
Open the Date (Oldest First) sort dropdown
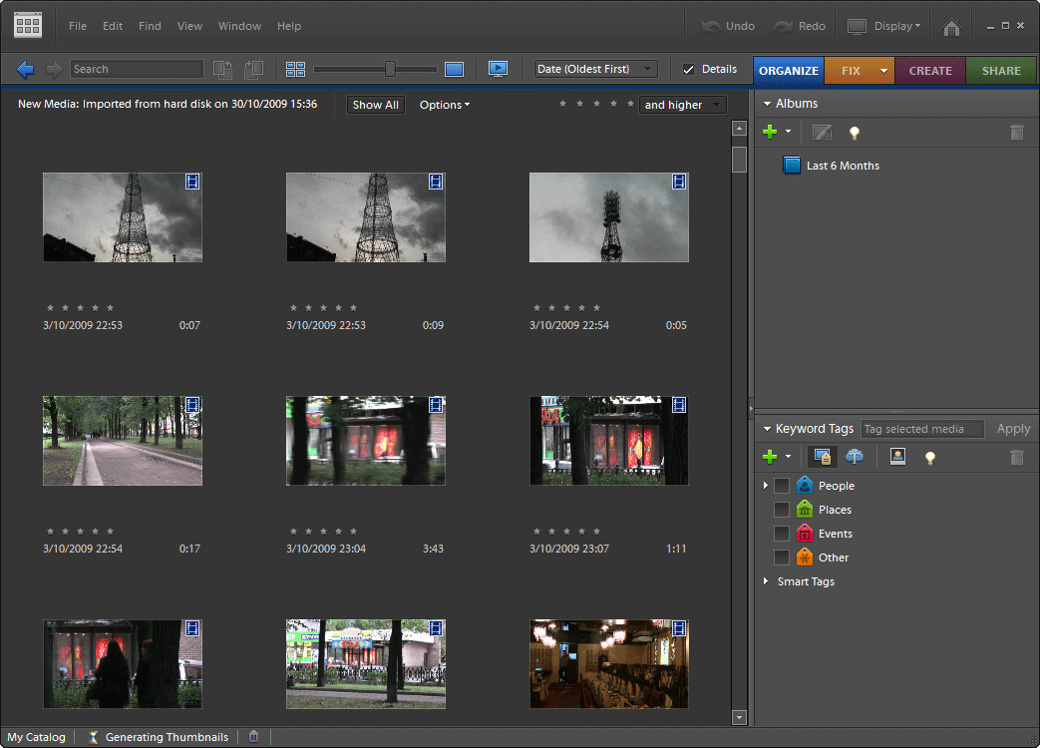595,69
